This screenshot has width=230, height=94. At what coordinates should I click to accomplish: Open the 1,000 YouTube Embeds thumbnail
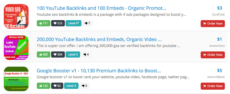(x=16, y=48)
